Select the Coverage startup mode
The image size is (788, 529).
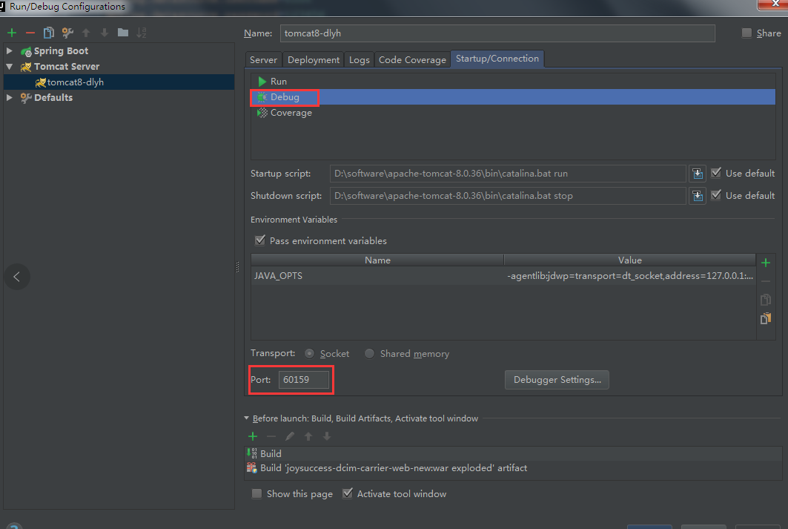(513, 113)
